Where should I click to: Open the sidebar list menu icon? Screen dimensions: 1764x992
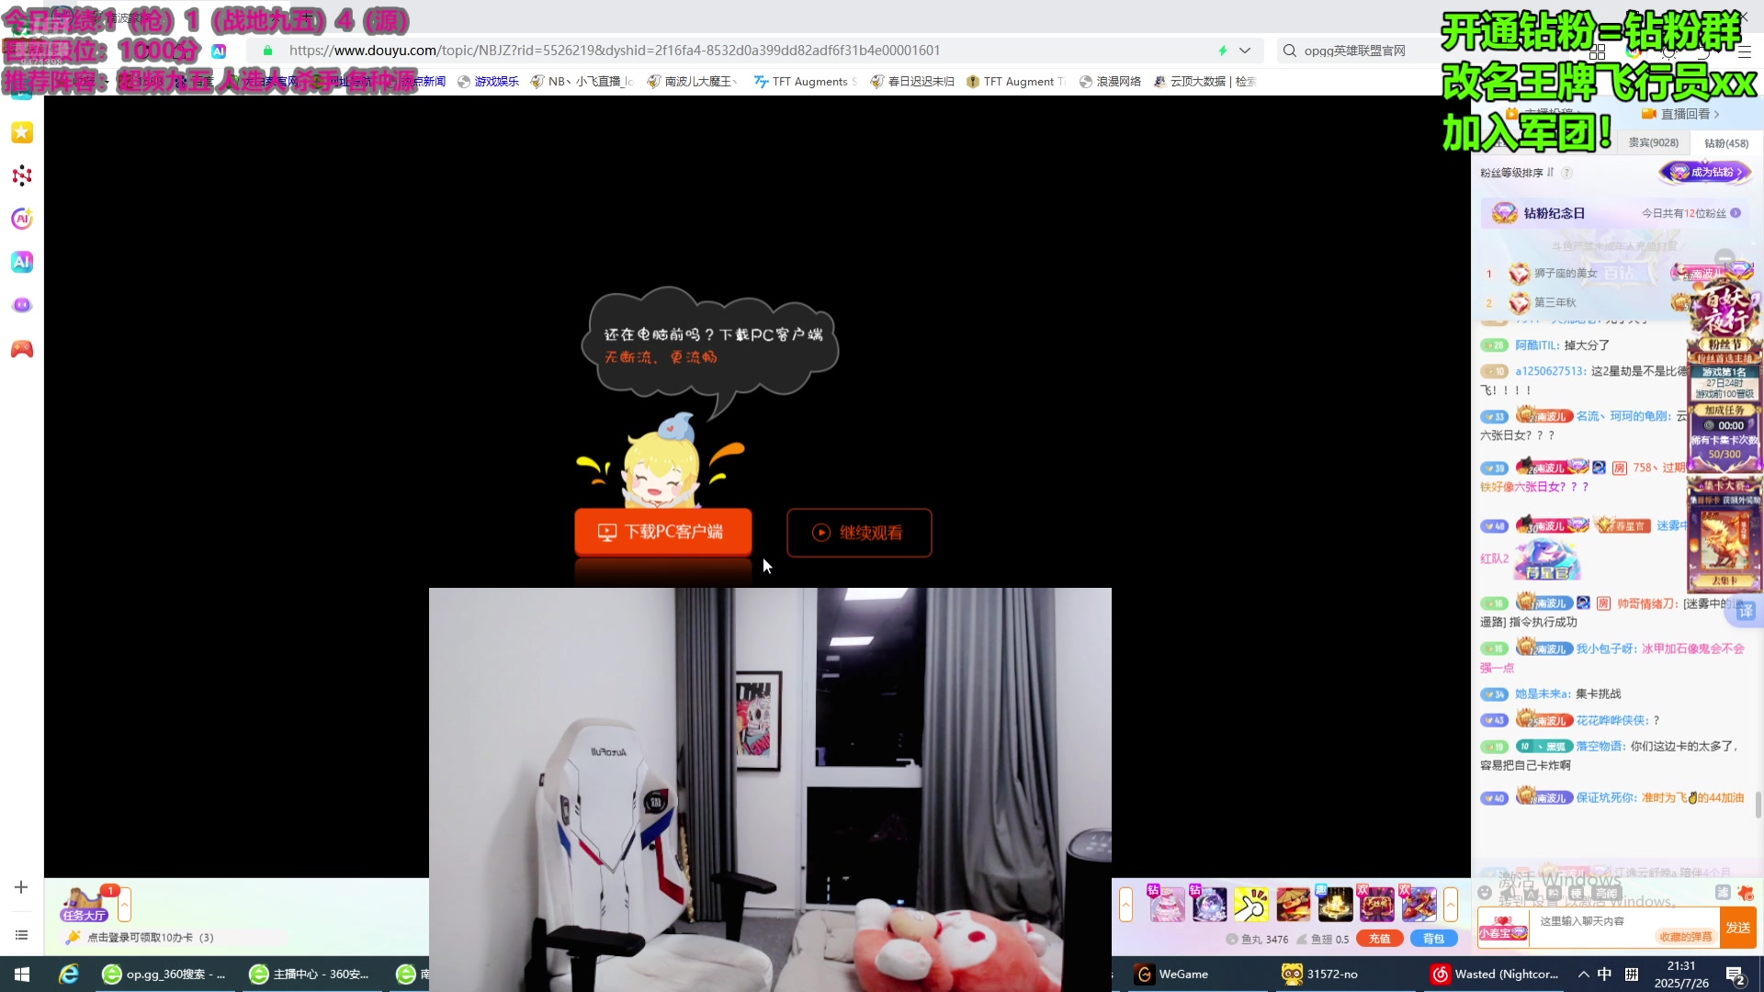[21, 935]
